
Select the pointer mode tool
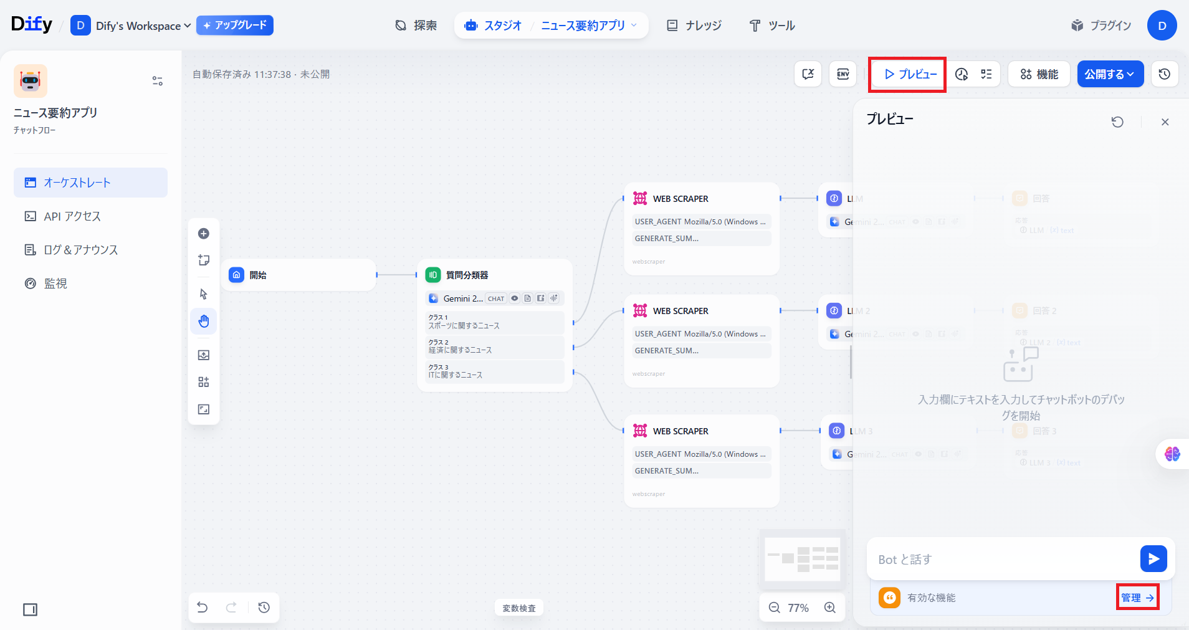(203, 294)
